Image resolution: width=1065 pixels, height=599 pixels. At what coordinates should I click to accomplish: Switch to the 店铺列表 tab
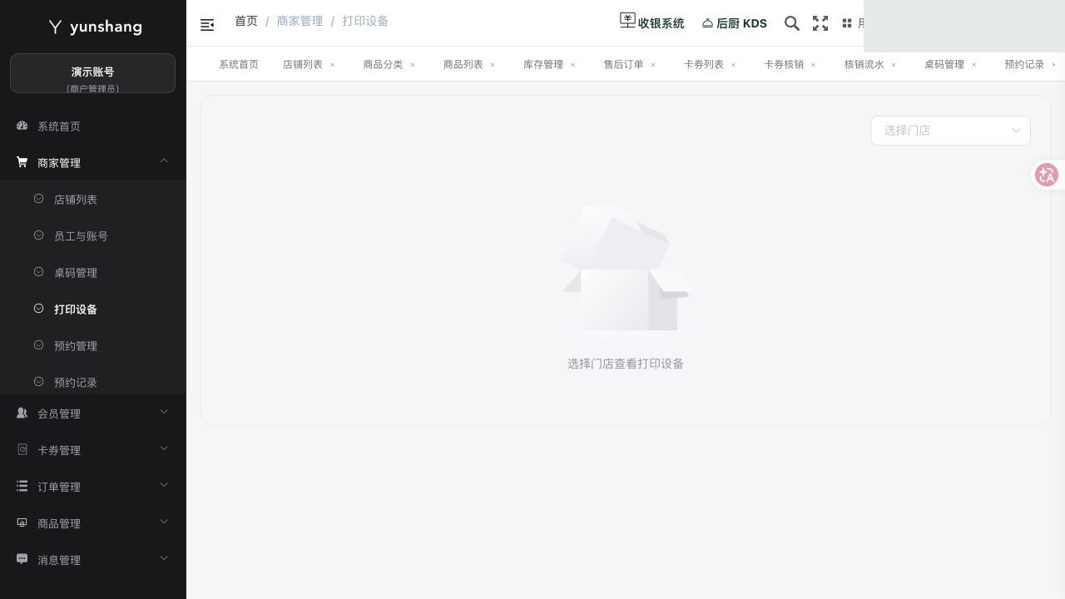click(x=303, y=64)
